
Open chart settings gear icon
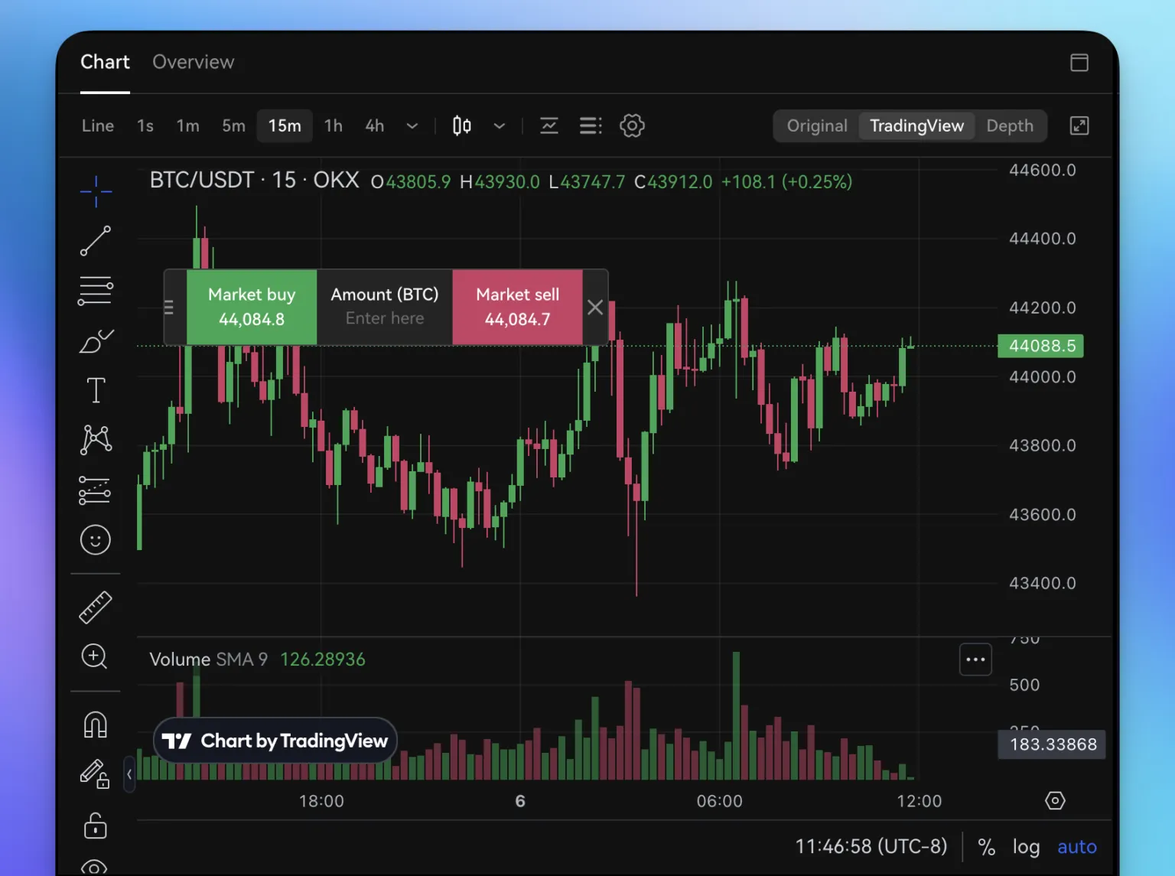pyautogui.click(x=632, y=125)
